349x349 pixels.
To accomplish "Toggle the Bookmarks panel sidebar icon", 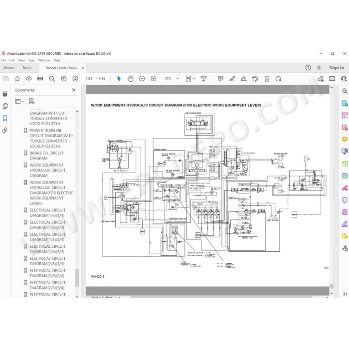I will (x=5, y=118).
